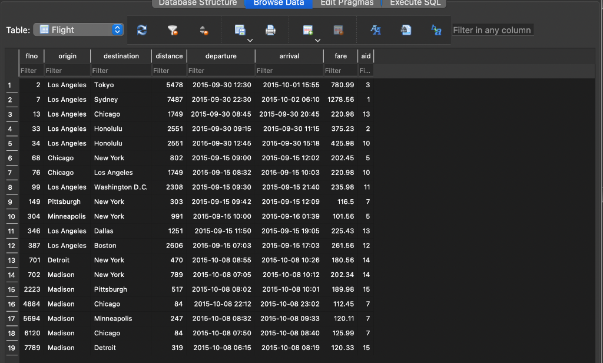Sort records by the fare column header
Image resolution: width=603 pixels, height=363 pixels.
click(x=340, y=55)
